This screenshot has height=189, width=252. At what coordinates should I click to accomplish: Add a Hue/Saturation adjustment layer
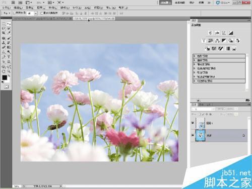click(211, 41)
